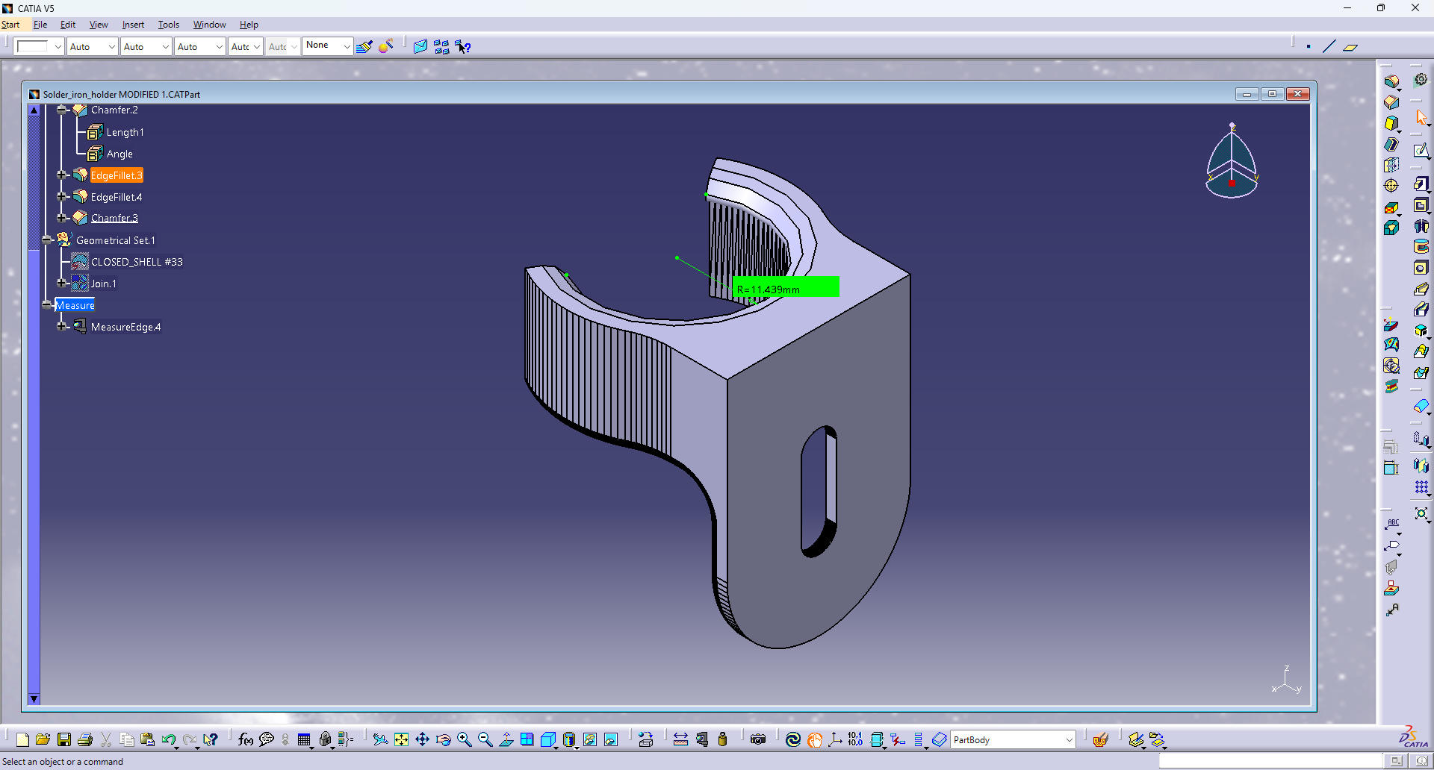Click the Measure Between icon
This screenshot has width=1434, height=770.
(680, 739)
